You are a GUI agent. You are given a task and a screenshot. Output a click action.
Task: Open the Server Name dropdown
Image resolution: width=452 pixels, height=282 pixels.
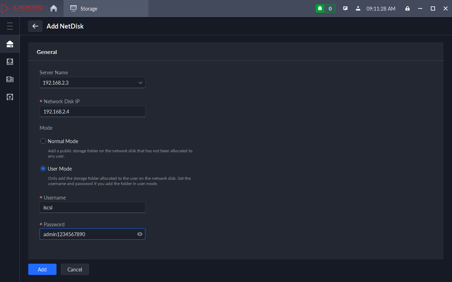click(x=93, y=82)
